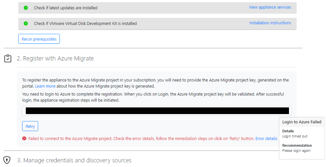Click green check icon beside latest updates check

click(26, 8)
